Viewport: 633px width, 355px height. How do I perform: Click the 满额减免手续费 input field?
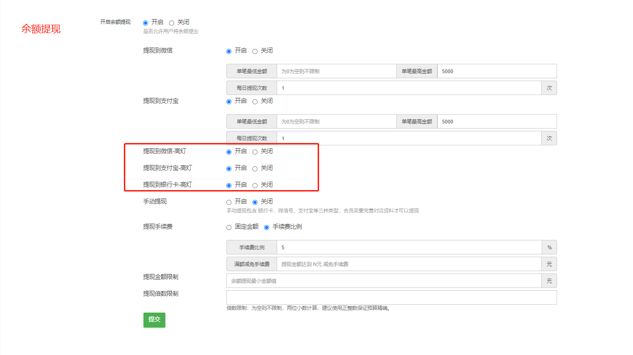[408, 264]
